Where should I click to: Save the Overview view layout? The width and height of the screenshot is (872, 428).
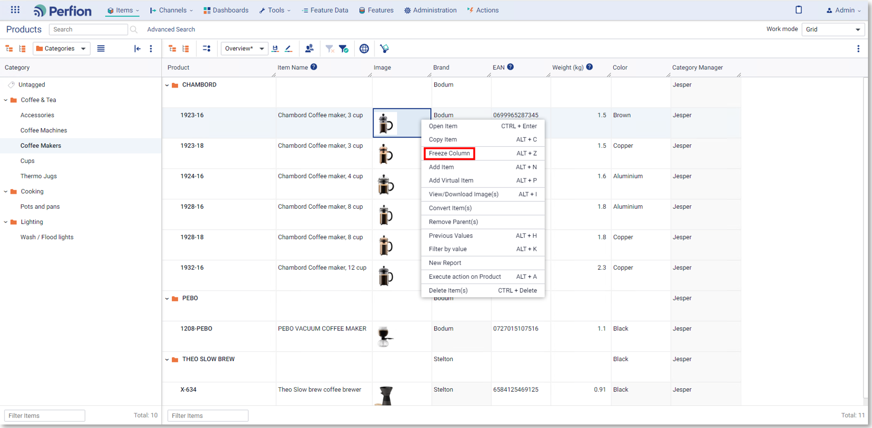tap(275, 49)
